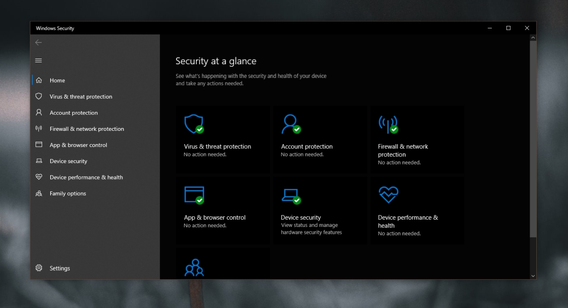Image resolution: width=568 pixels, height=308 pixels.
Task: Click the back arrow in the sidebar
Action: coord(38,43)
